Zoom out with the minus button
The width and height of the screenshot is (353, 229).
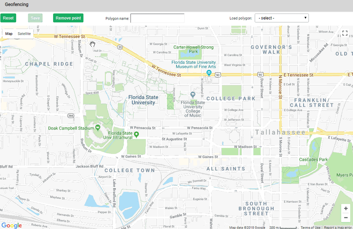tap(346, 218)
